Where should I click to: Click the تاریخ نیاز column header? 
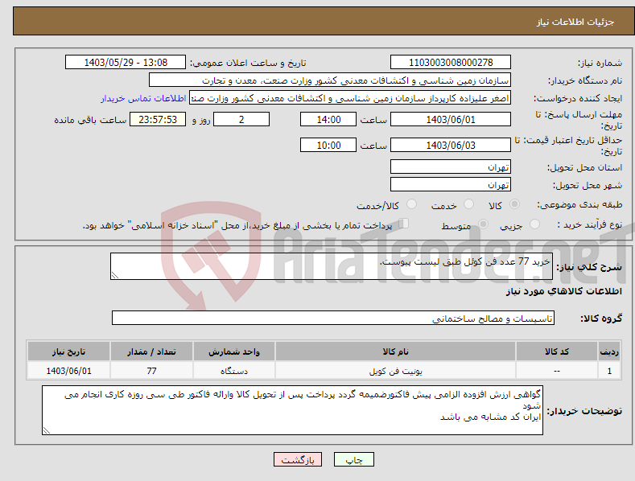point(69,351)
